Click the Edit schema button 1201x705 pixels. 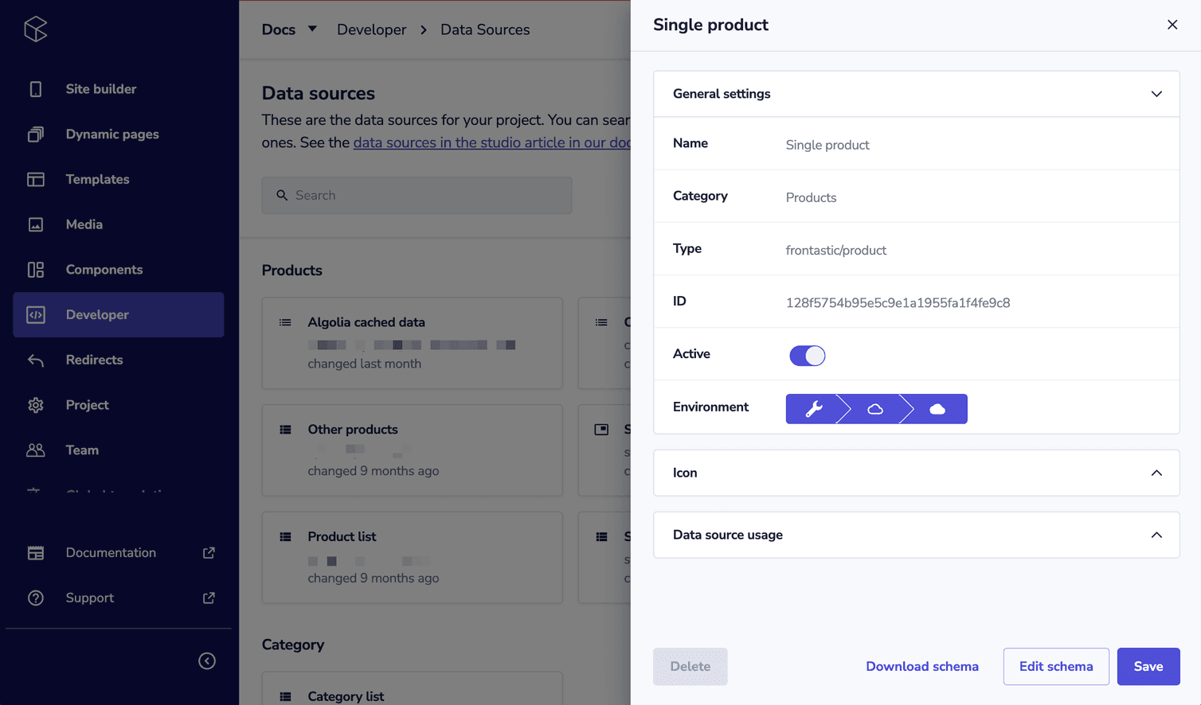point(1056,666)
